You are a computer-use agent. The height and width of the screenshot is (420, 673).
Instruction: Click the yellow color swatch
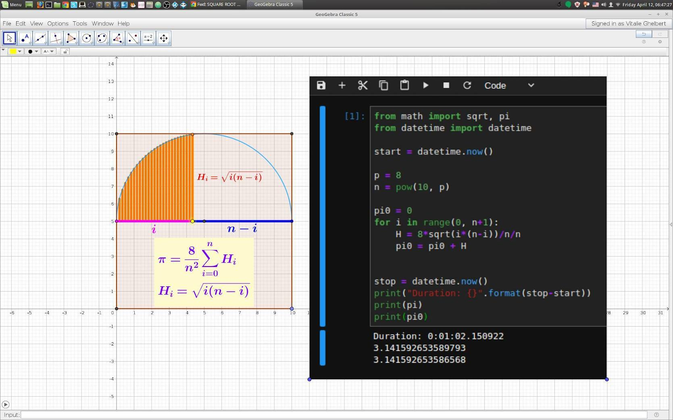click(x=13, y=52)
